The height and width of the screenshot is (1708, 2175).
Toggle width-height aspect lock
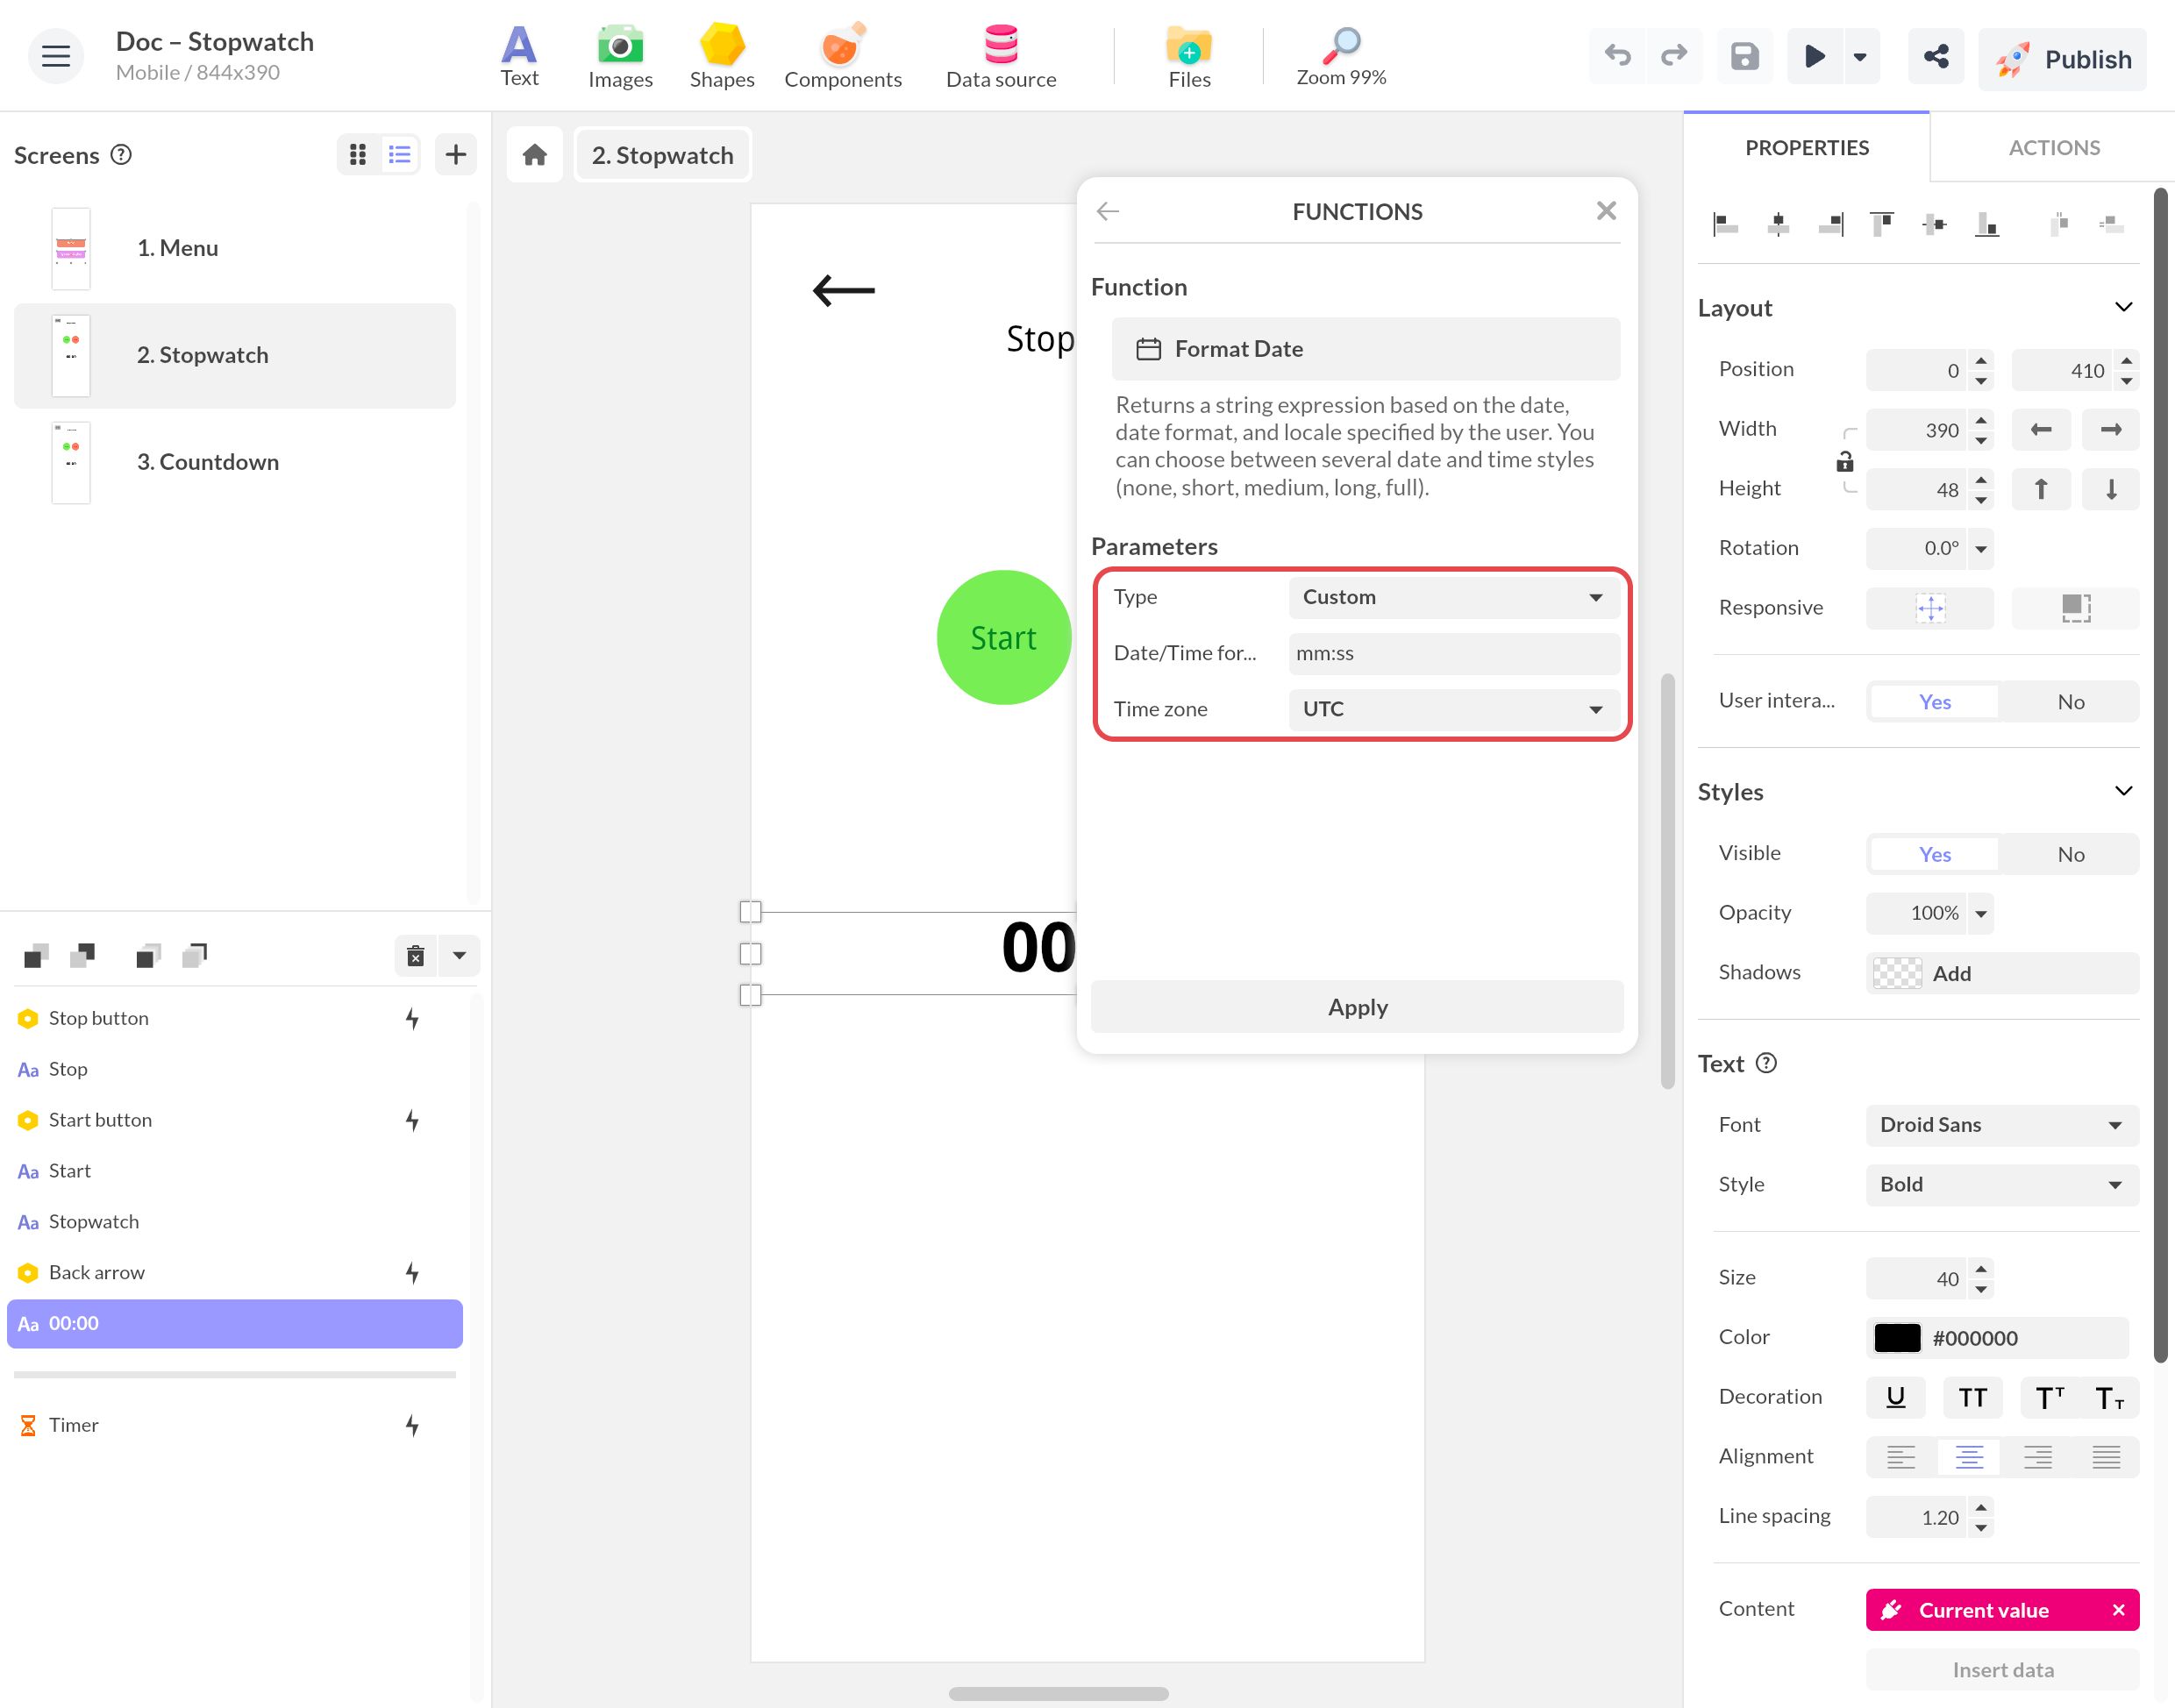(1844, 461)
